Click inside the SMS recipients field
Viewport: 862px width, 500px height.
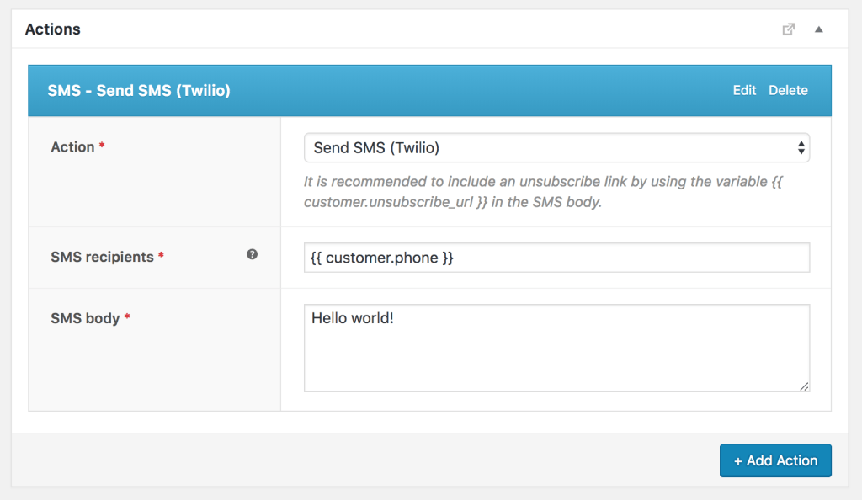tap(556, 257)
